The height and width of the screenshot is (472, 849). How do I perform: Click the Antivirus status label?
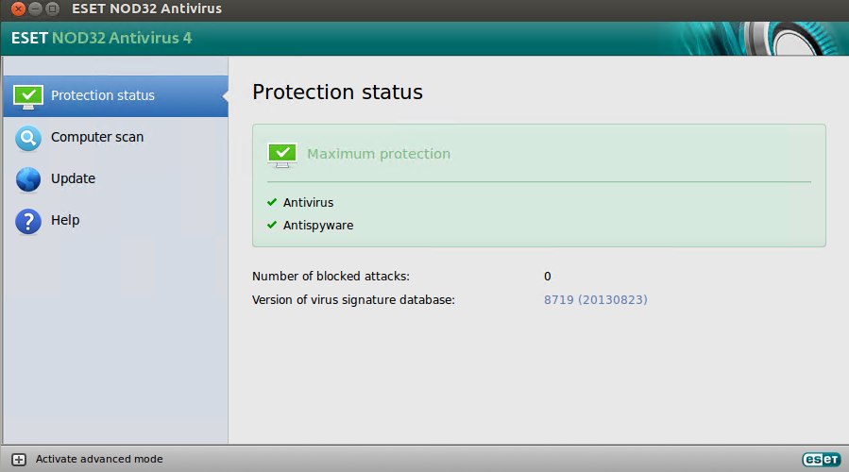(308, 202)
